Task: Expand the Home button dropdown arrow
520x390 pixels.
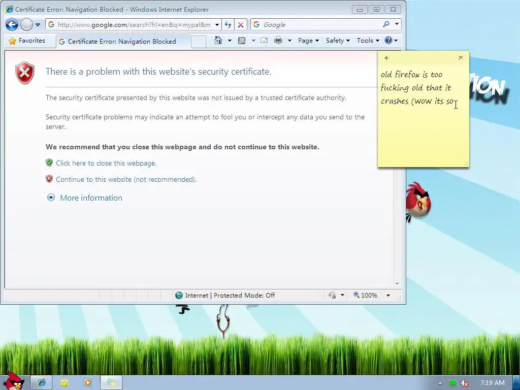Action: pyautogui.click(x=230, y=41)
